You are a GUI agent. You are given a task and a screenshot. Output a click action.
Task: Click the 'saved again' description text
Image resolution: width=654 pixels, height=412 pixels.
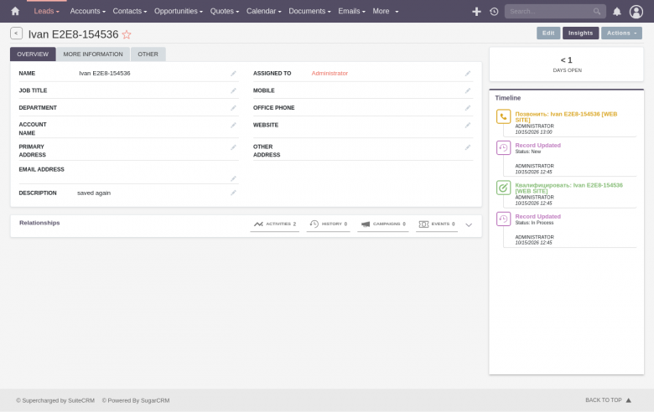pos(94,193)
